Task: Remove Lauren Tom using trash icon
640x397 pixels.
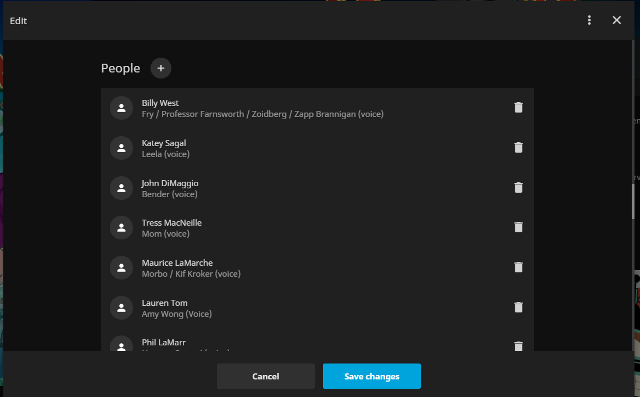Action: coord(518,307)
